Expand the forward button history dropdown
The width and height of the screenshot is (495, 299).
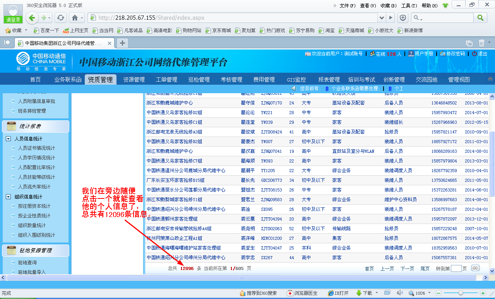coord(50,18)
